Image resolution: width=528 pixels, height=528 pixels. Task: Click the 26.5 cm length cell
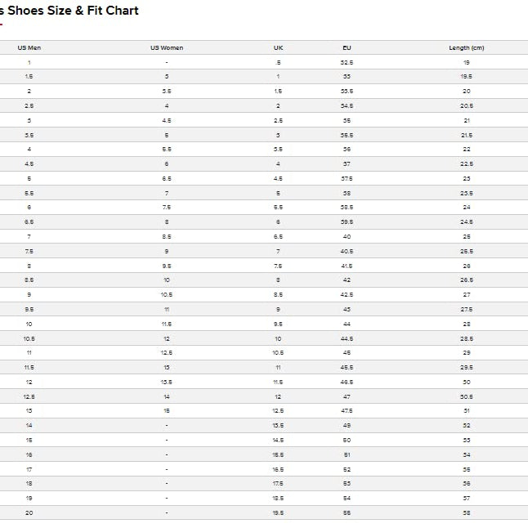tap(467, 280)
